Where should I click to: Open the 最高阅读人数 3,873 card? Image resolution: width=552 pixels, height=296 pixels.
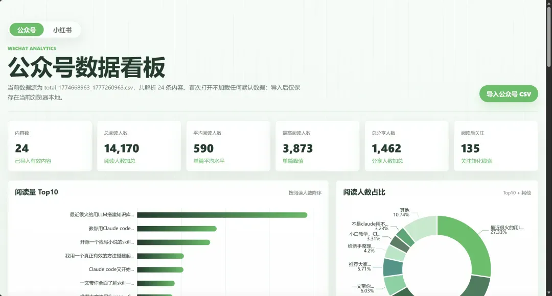tap(317, 146)
